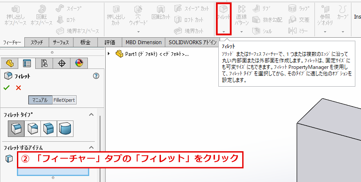Choose the Loft (ロフト) boss tool

(66, 20)
